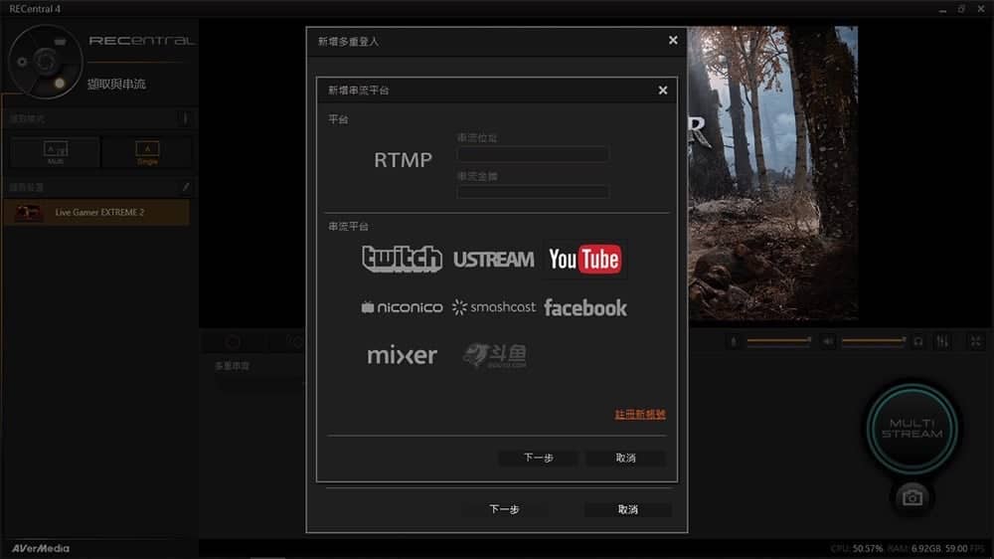Click 下一步 in the outer multi-login dialog

[x=504, y=509]
